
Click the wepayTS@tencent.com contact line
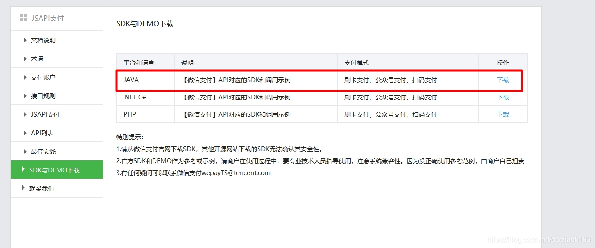tap(193, 173)
